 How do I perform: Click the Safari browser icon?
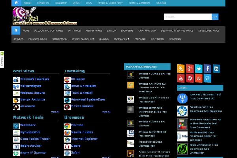click(68, 153)
